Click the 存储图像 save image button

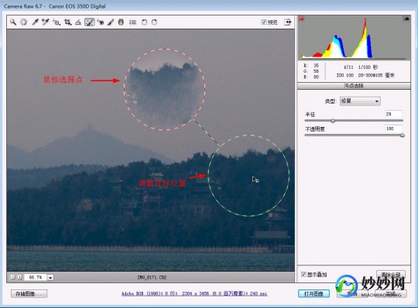[29, 293]
